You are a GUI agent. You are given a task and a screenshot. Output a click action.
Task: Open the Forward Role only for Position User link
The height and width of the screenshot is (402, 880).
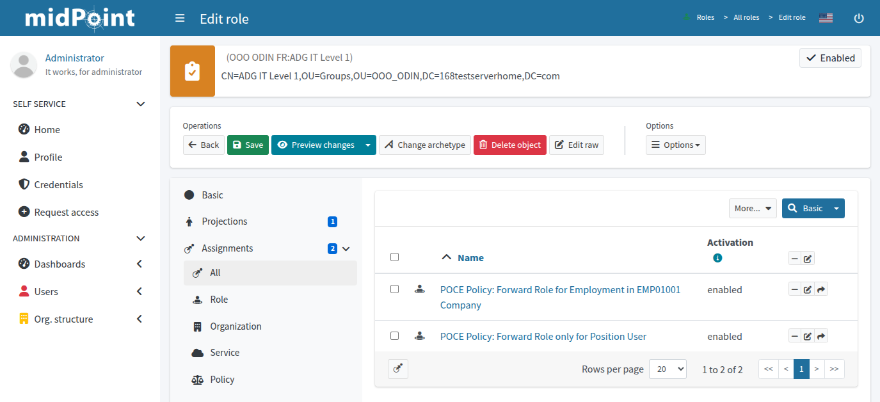(x=543, y=336)
